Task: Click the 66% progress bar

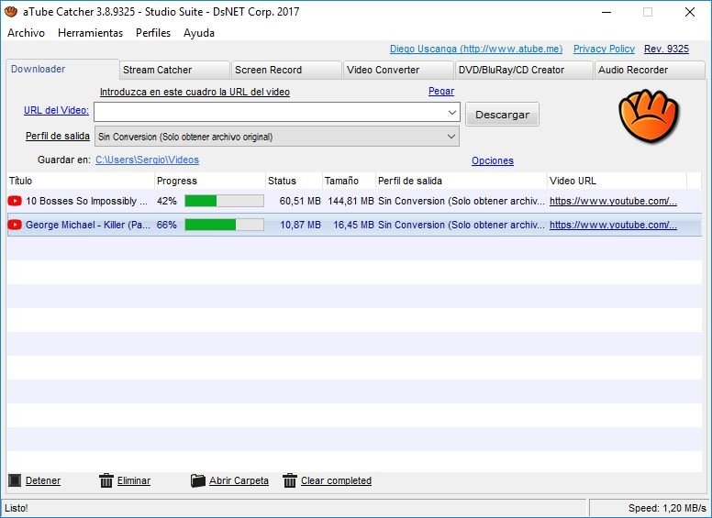Action: [x=224, y=225]
